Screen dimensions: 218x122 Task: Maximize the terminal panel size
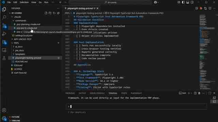pos(210,93)
